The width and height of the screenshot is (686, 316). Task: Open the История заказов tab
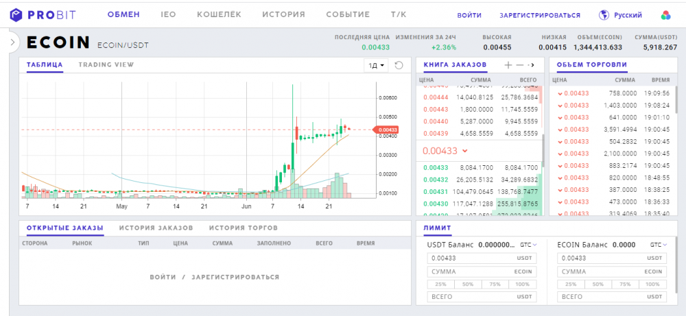[x=156, y=228]
